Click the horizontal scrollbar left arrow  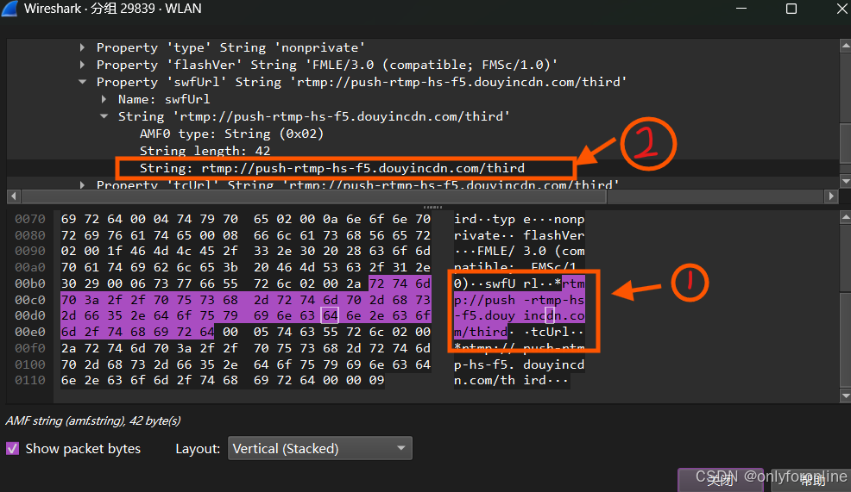pos(14,196)
